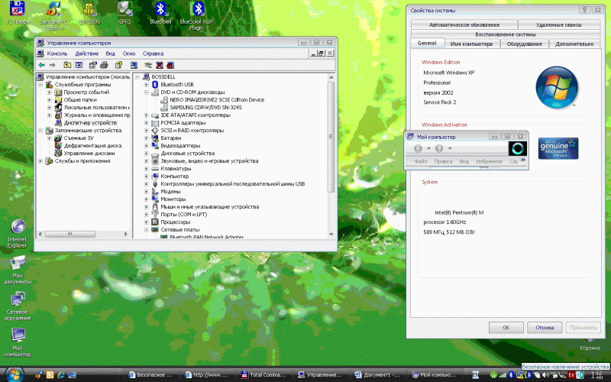
Task: Click the Internet Explorer desktop icon
Action: coord(18,234)
